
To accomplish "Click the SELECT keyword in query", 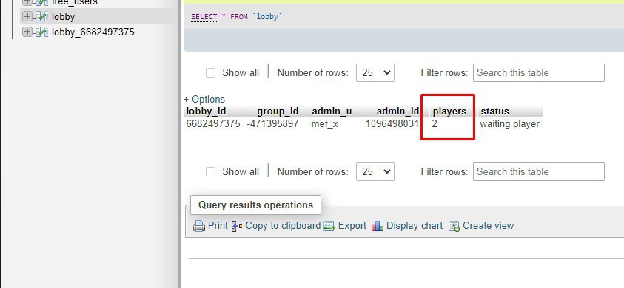I will (204, 17).
